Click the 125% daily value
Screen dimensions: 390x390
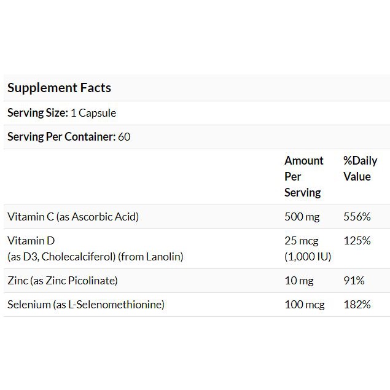[x=357, y=241]
